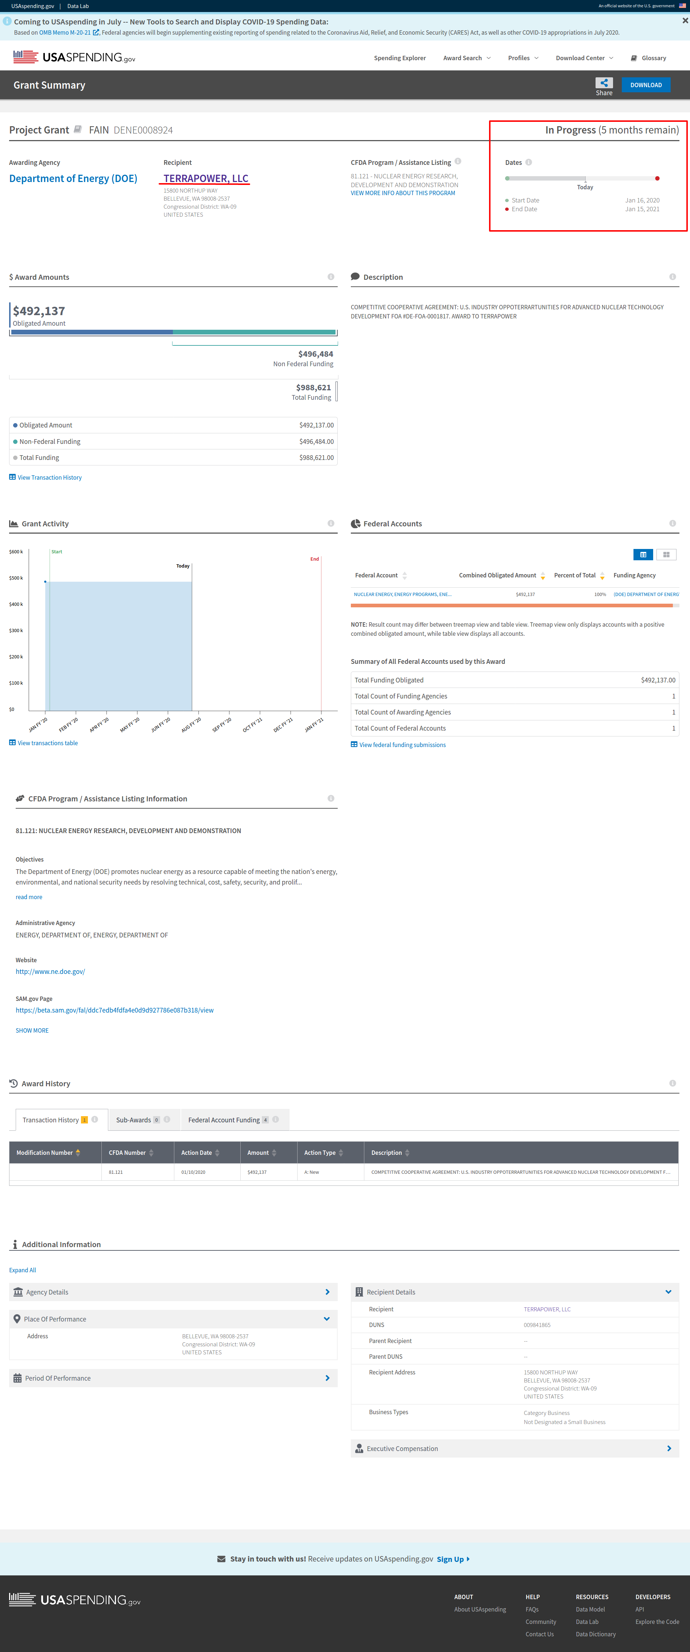This screenshot has height=1652, width=690.
Task: Click info icon on Federal Account Funding tab
Action: (276, 1120)
